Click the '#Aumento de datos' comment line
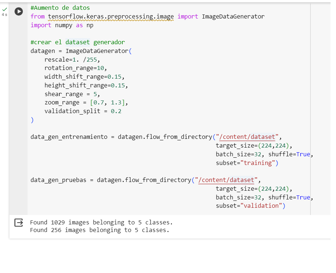 (60, 8)
